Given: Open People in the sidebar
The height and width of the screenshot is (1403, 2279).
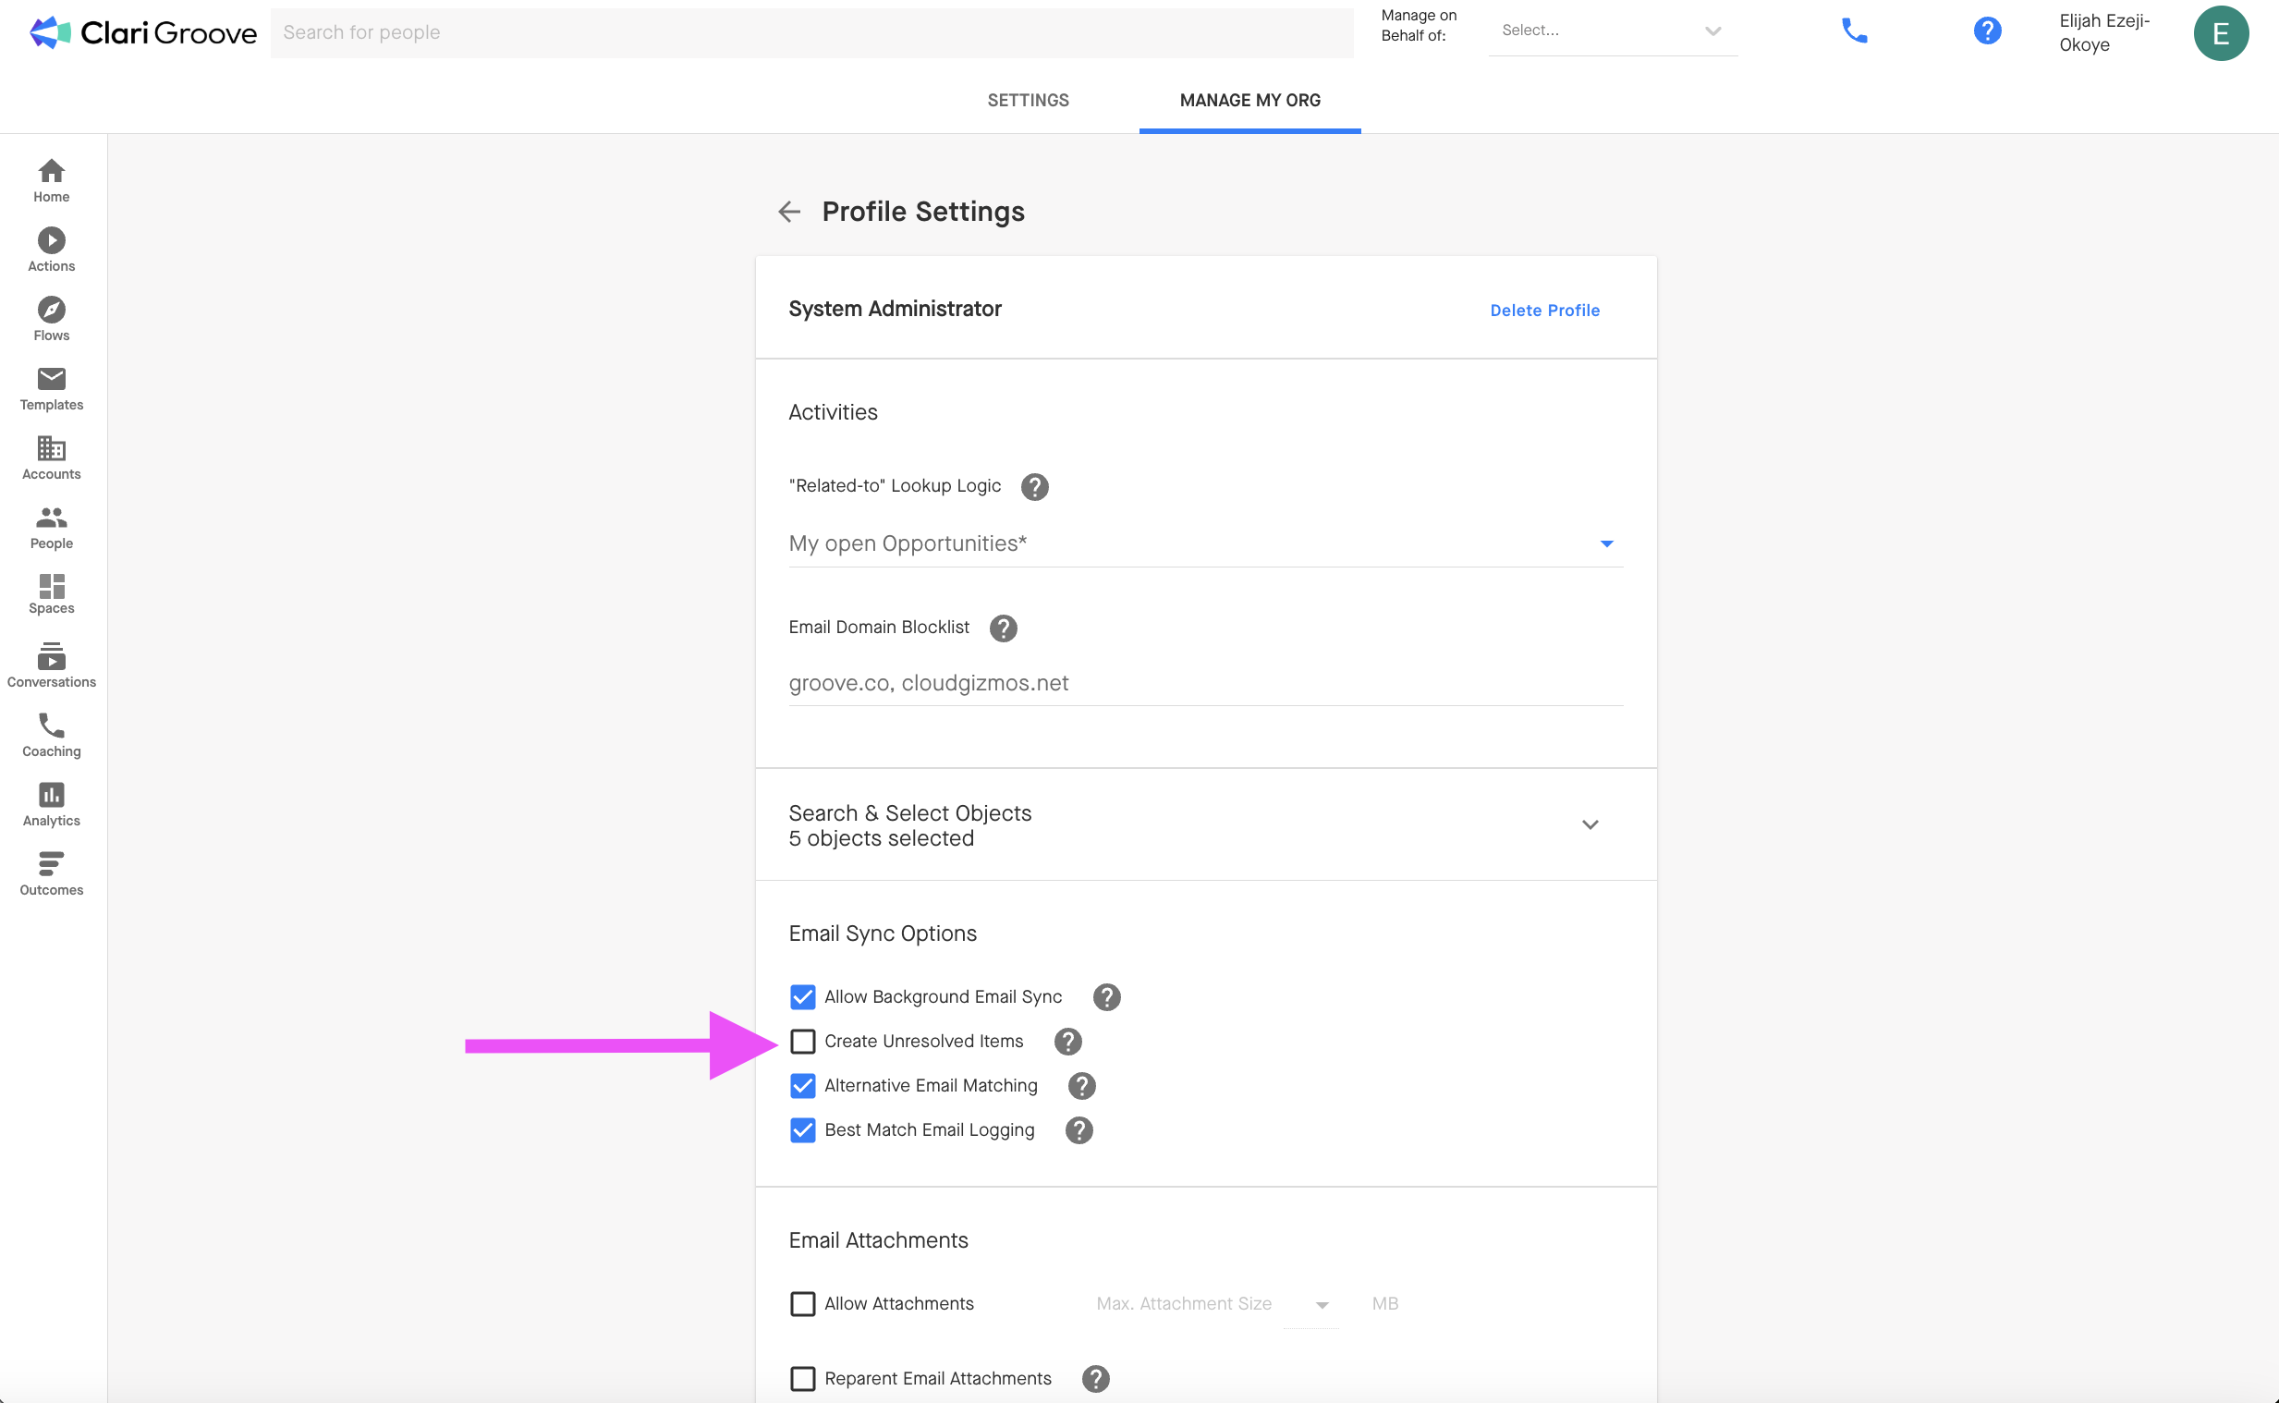Looking at the screenshot, I should tap(51, 528).
